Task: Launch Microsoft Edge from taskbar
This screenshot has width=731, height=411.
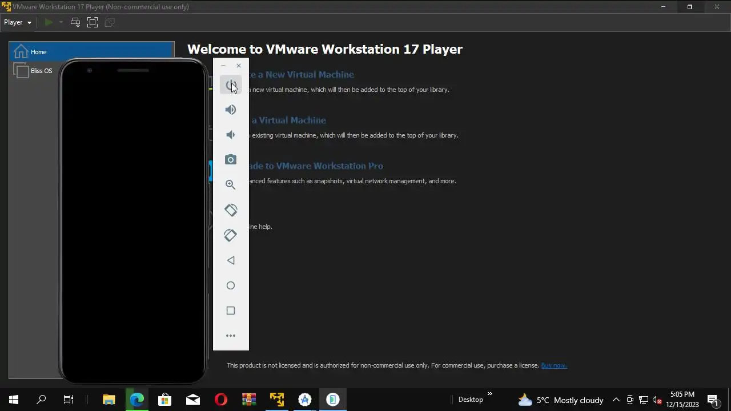Action: (x=136, y=400)
